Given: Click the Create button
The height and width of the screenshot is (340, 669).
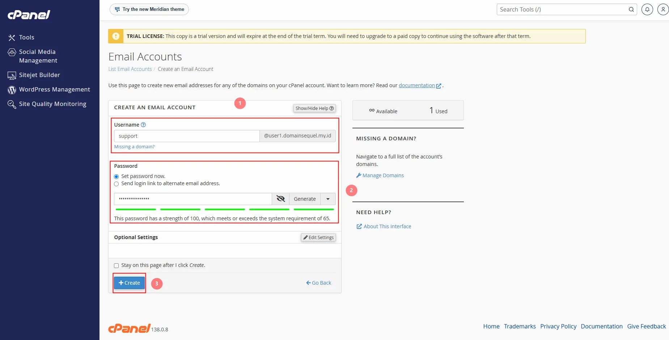Looking at the screenshot, I should tap(129, 283).
